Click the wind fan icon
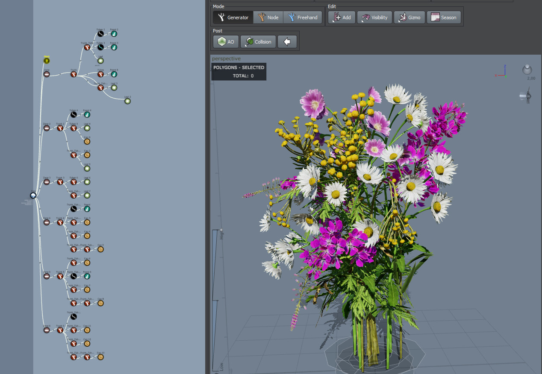 [525, 96]
